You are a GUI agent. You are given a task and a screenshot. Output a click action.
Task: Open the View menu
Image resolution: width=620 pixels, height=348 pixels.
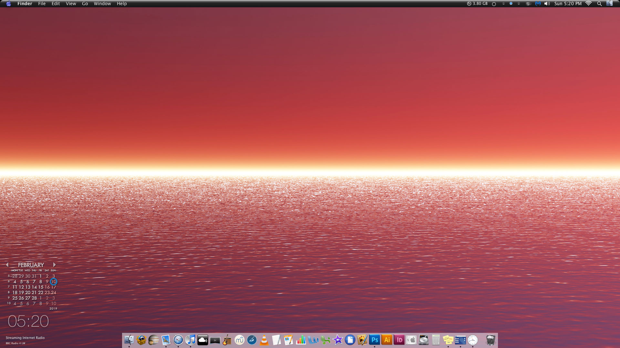pyautogui.click(x=71, y=4)
